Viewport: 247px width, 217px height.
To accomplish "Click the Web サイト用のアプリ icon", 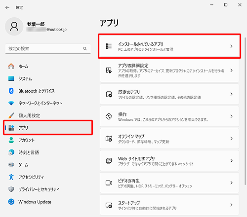I will coord(109,161).
